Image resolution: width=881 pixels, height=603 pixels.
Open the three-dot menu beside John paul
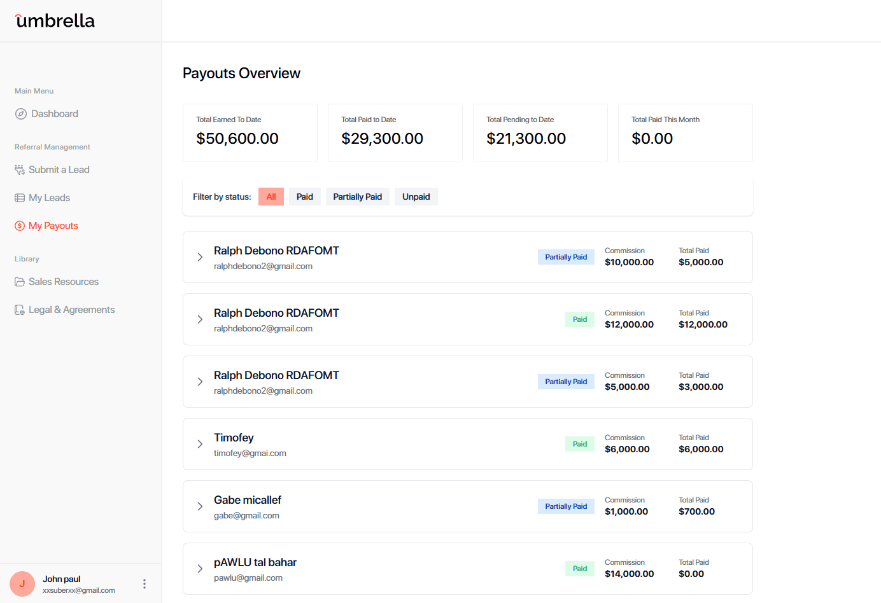pos(144,583)
